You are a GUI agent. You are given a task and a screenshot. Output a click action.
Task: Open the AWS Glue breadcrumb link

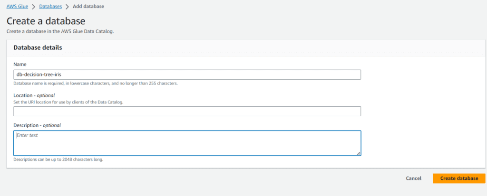(x=18, y=7)
